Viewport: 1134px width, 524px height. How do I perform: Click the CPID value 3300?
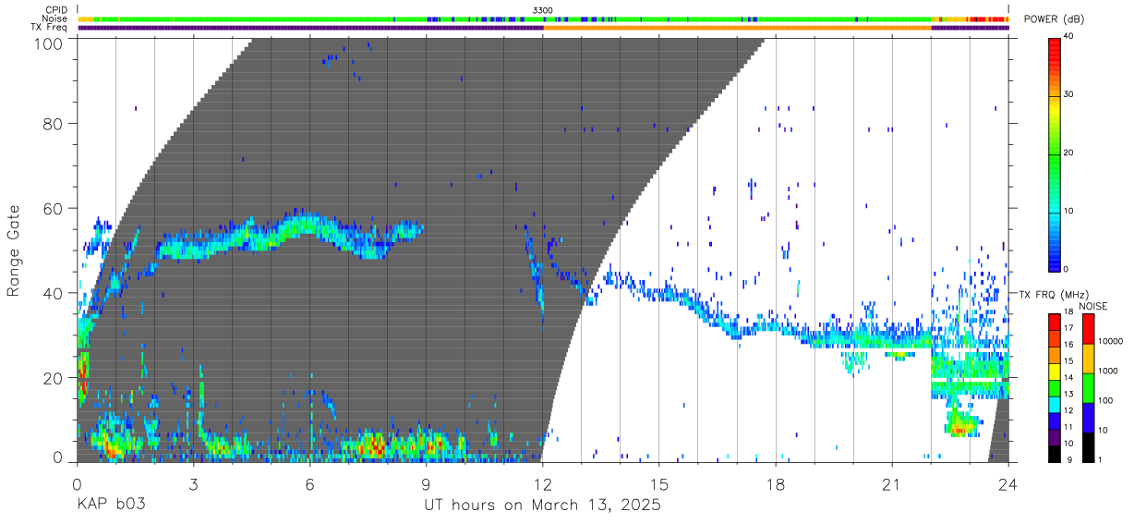(x=542, y=10)
